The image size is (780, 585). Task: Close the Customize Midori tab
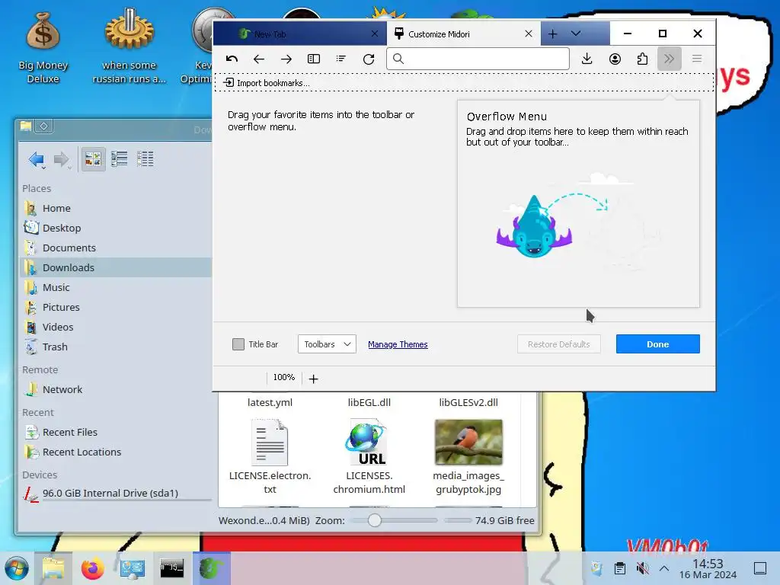click(x=529, y=34)
